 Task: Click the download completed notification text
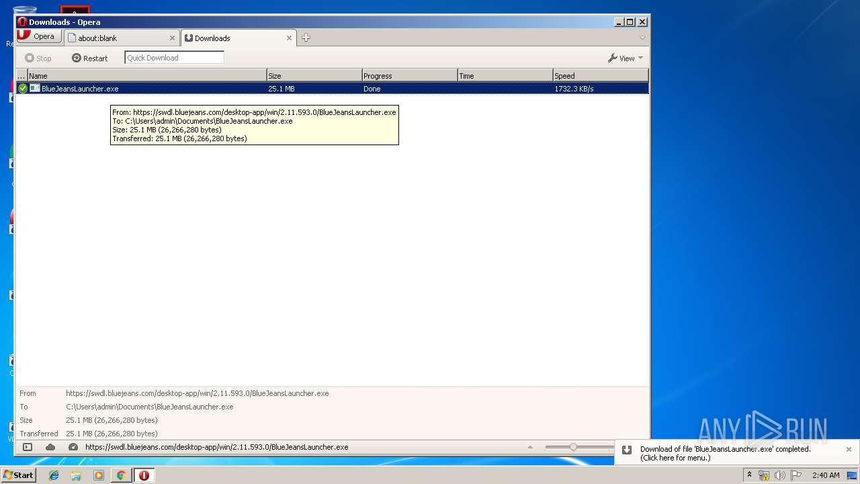pos(725,453)
